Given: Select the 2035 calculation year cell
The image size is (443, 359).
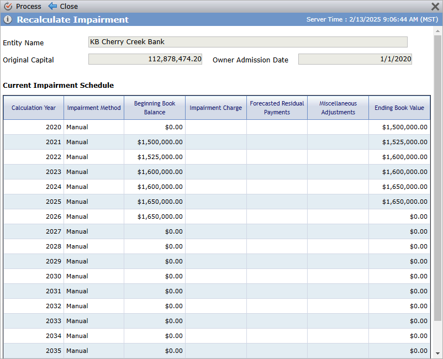Looking at the screenshot, I should point(34,351).
